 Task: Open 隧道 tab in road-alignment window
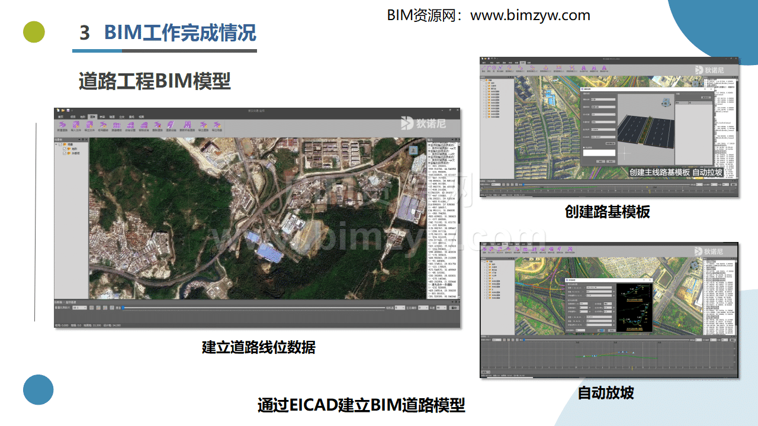tap(112, 117)
